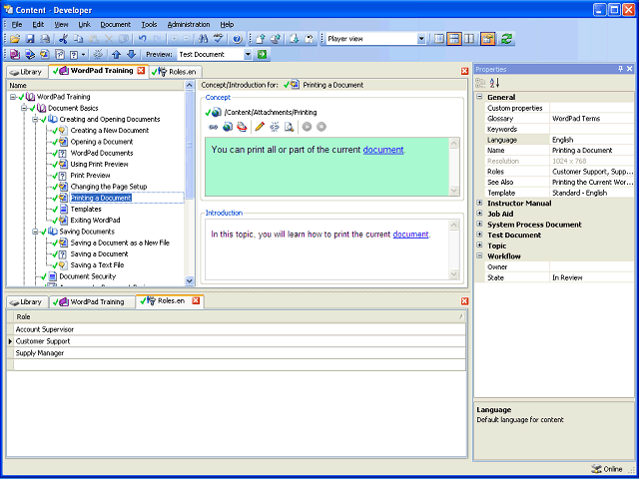639x479 pixels.
Task: Switch to the upper Library tab
Action: tap(27, 72)
